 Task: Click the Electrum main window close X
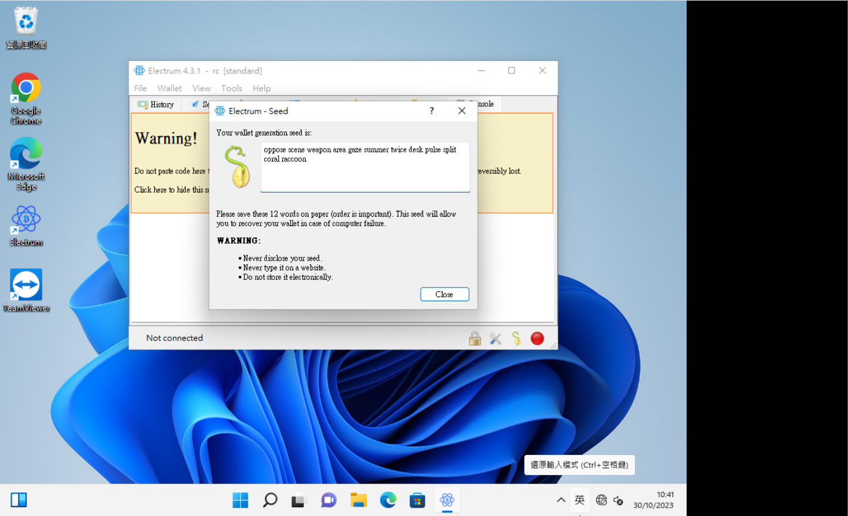[542, 70]
